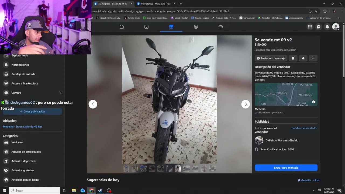Show the next listing photo

[246, 104]
